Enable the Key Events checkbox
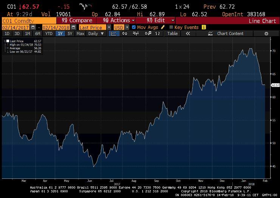Image resolution: width=280 pixels, height=198 pixels. 171,27
